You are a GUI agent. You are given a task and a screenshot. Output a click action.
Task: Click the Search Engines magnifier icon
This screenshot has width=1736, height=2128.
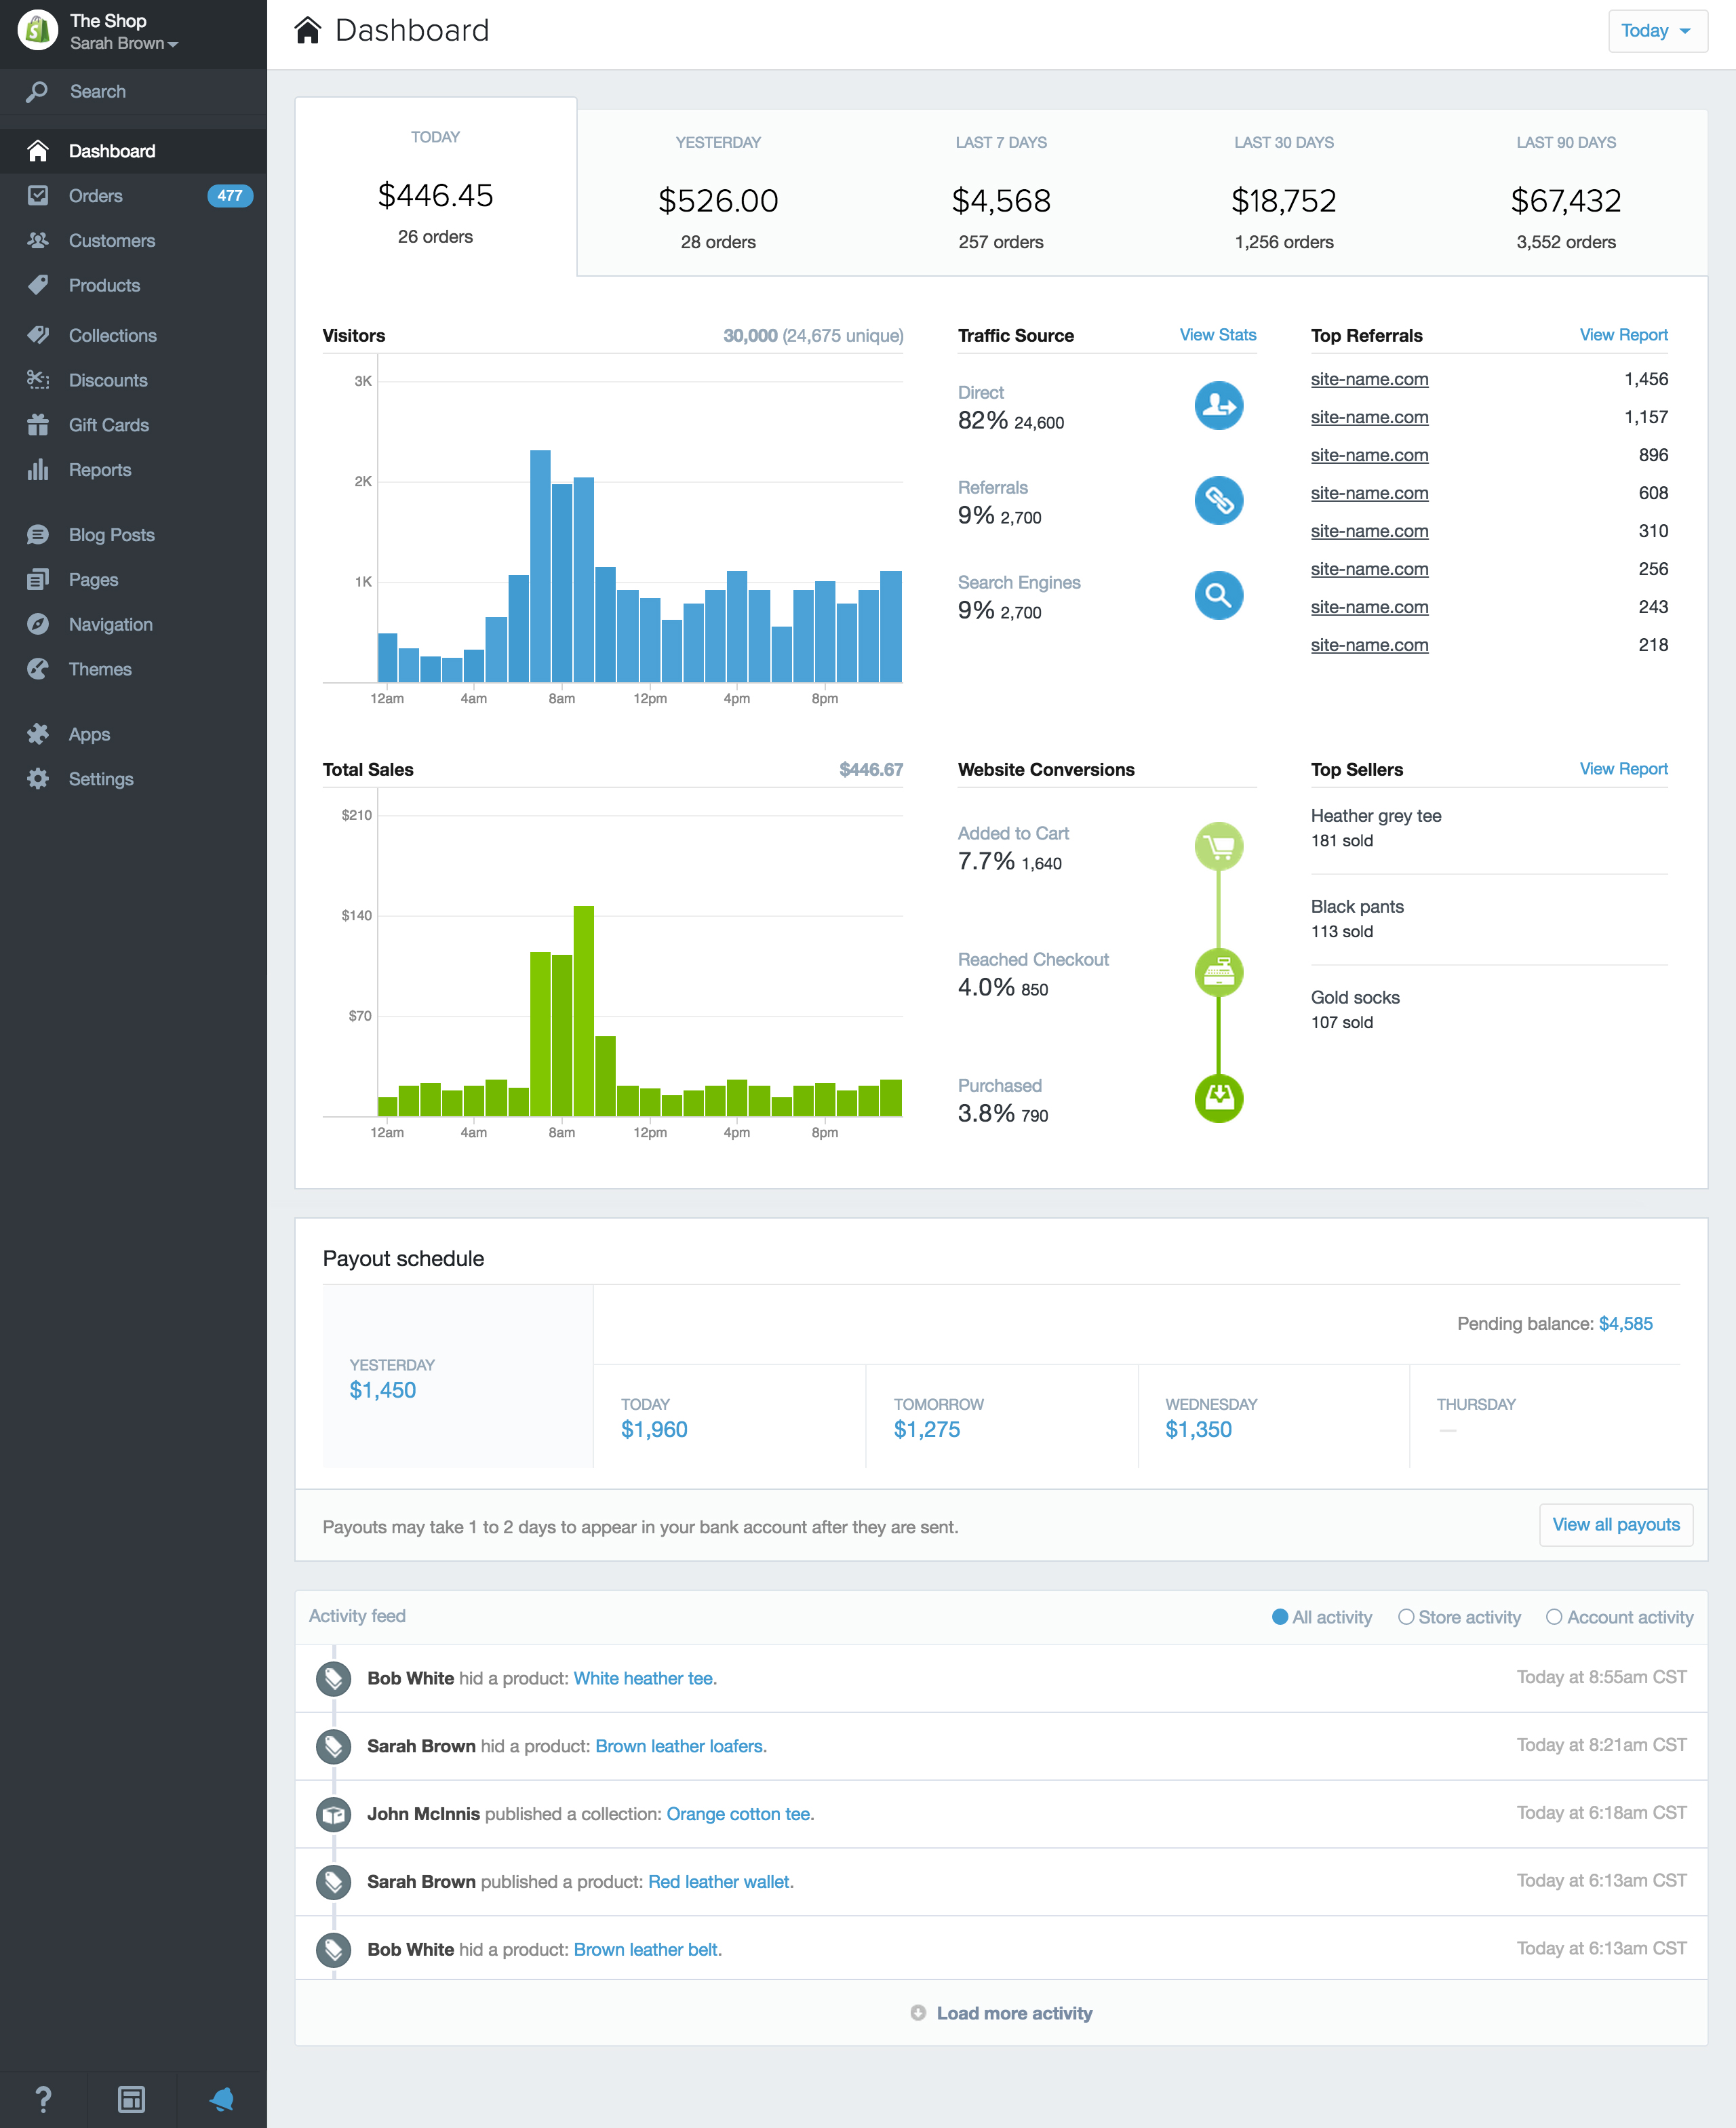click(1218, 596)
